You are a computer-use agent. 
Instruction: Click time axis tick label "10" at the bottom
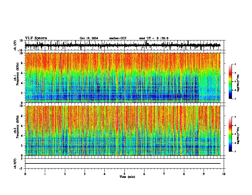(x=224, y=174)
